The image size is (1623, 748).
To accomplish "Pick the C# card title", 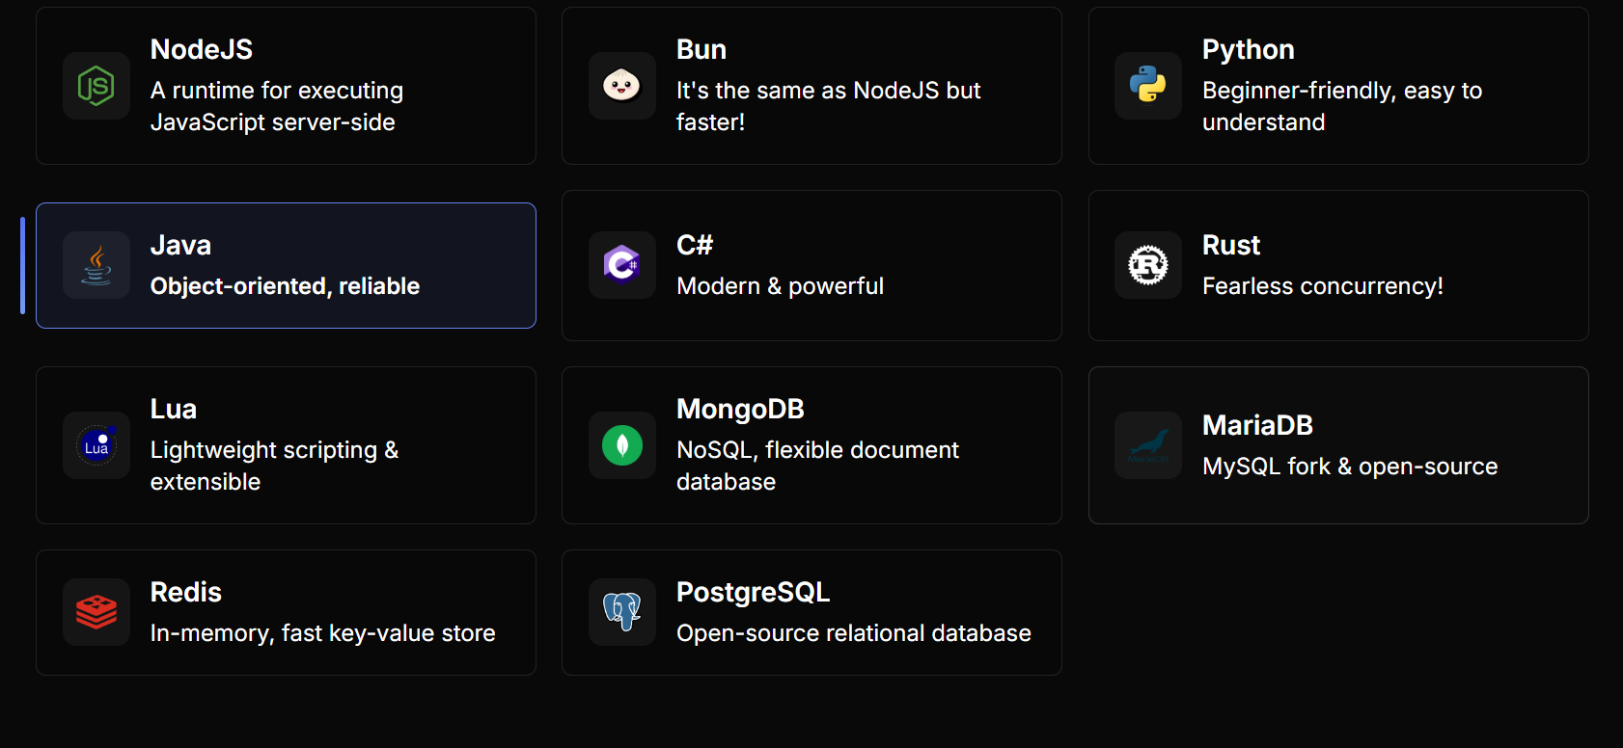I will [x=695, y=245].
